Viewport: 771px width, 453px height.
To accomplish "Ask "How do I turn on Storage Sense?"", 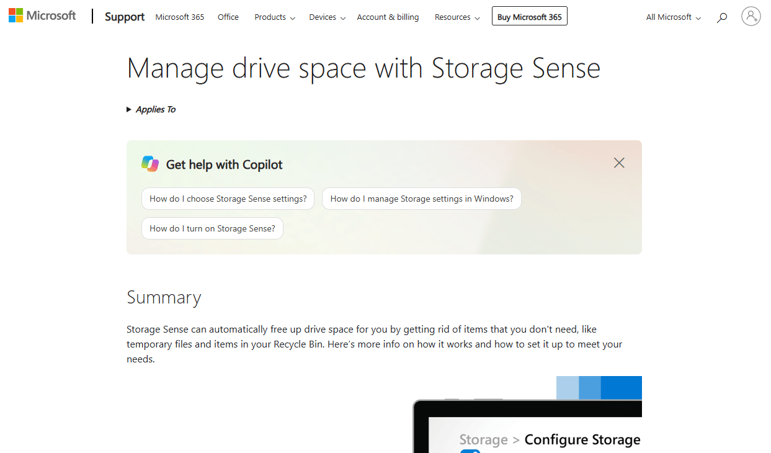I will (x=212, y=228).
